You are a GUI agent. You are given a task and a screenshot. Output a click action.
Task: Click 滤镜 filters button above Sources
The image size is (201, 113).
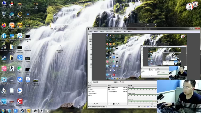(x=122, y=82)
